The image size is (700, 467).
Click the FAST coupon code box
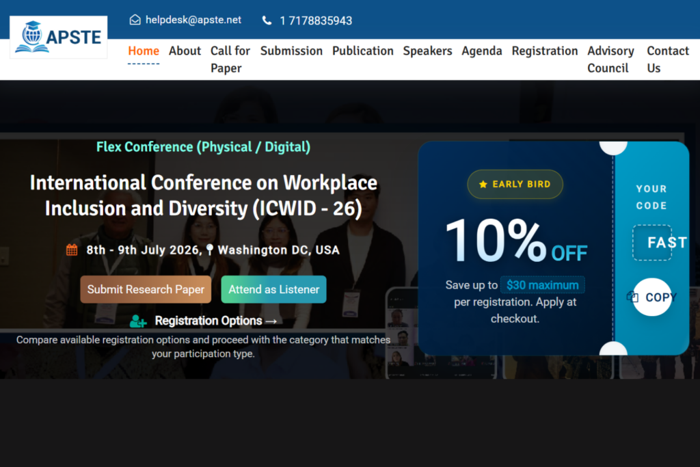[652, 243]
